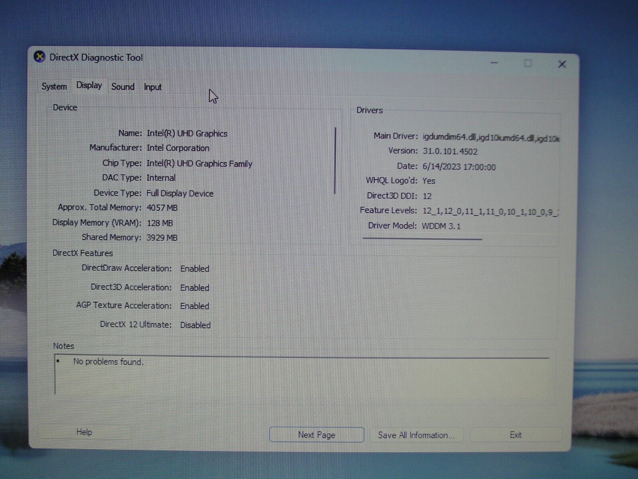Select the Display tab

pyautogui.click(x=89, y=85)
